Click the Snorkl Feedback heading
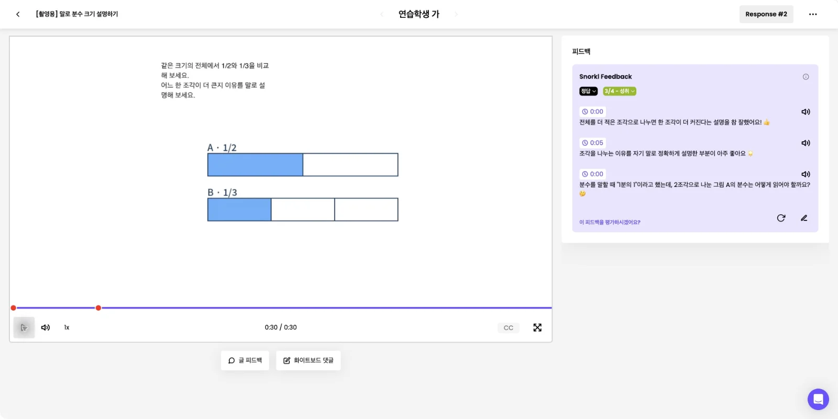The height and width of the screenshot is (419, 838). tap(605, 76)
